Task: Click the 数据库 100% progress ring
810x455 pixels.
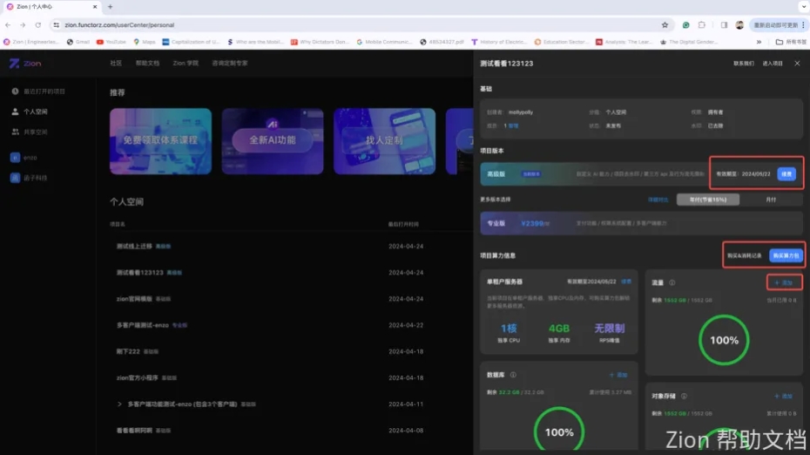Action: (559, 431)
